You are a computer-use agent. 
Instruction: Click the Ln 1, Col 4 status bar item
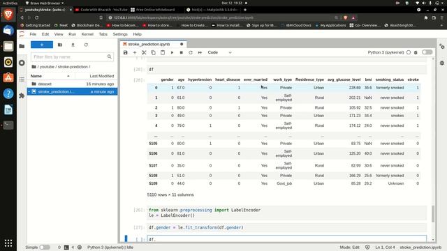(x=385, y=248)
